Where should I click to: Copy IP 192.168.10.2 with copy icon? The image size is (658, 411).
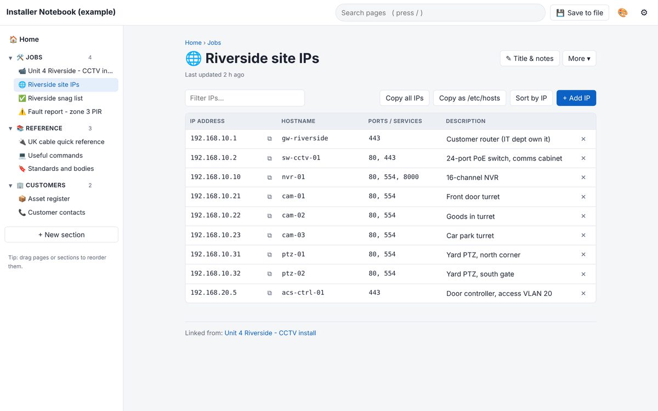(269, 158)
